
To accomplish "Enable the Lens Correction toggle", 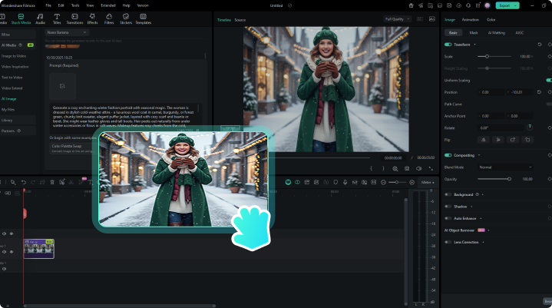I will point(448,242).
